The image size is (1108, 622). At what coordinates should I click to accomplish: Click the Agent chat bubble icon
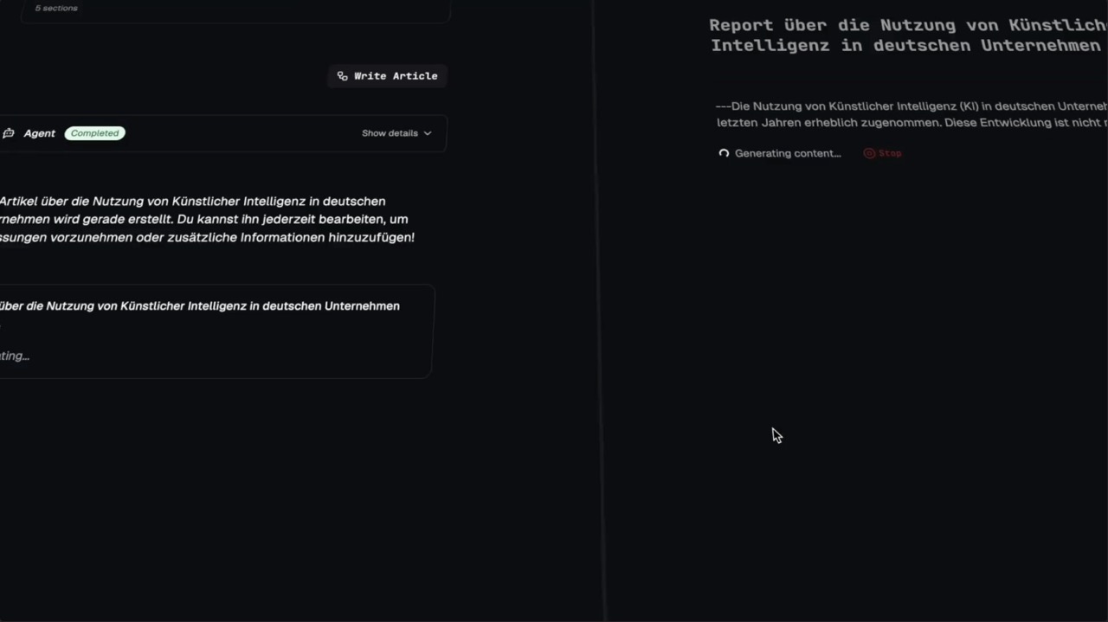(9, 133)
